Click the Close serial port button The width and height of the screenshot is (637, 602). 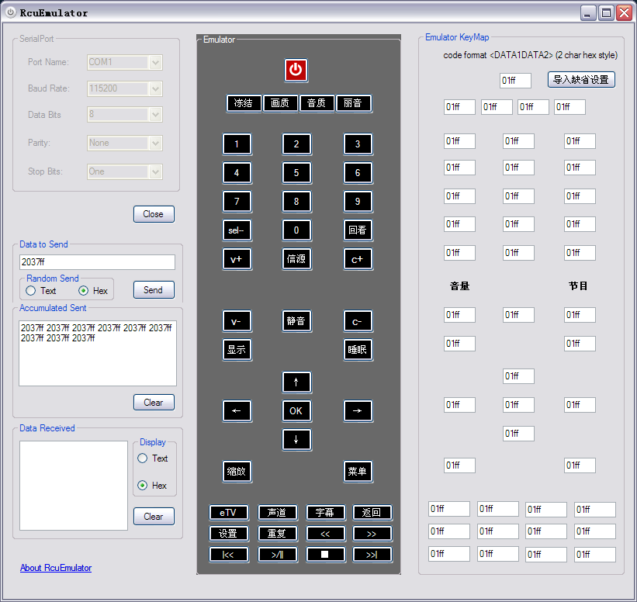point(154,214)
